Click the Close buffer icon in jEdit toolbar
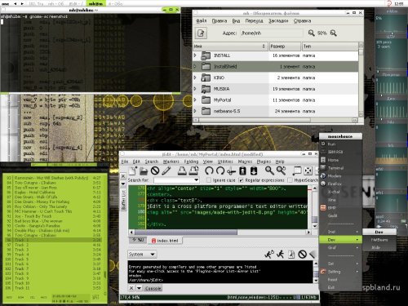408x306 pixels. point(155,171)
